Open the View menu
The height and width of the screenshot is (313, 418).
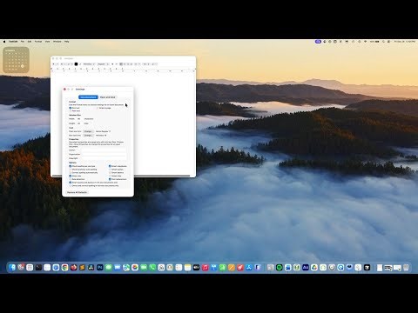(x=47, y=42)
